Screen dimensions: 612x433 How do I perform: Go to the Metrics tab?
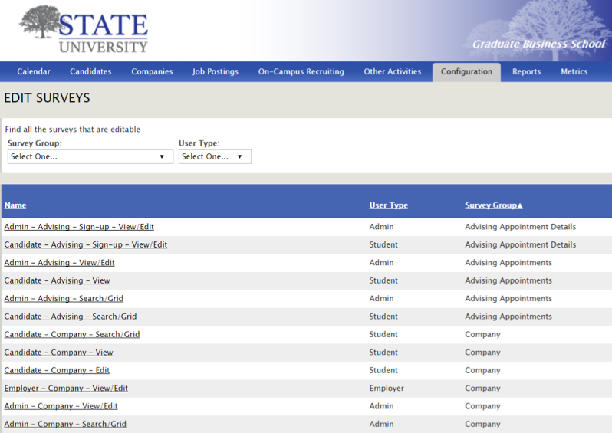point(574,71)
